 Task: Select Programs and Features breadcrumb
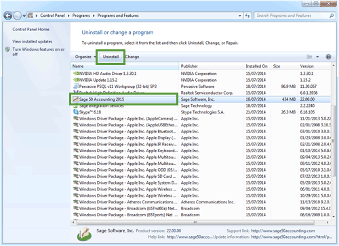tap(118, 16)
